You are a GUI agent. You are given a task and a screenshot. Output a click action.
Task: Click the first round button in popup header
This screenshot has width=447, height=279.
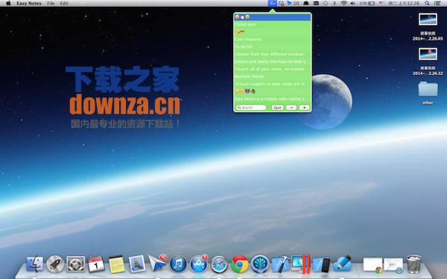[x=237, y=17]
